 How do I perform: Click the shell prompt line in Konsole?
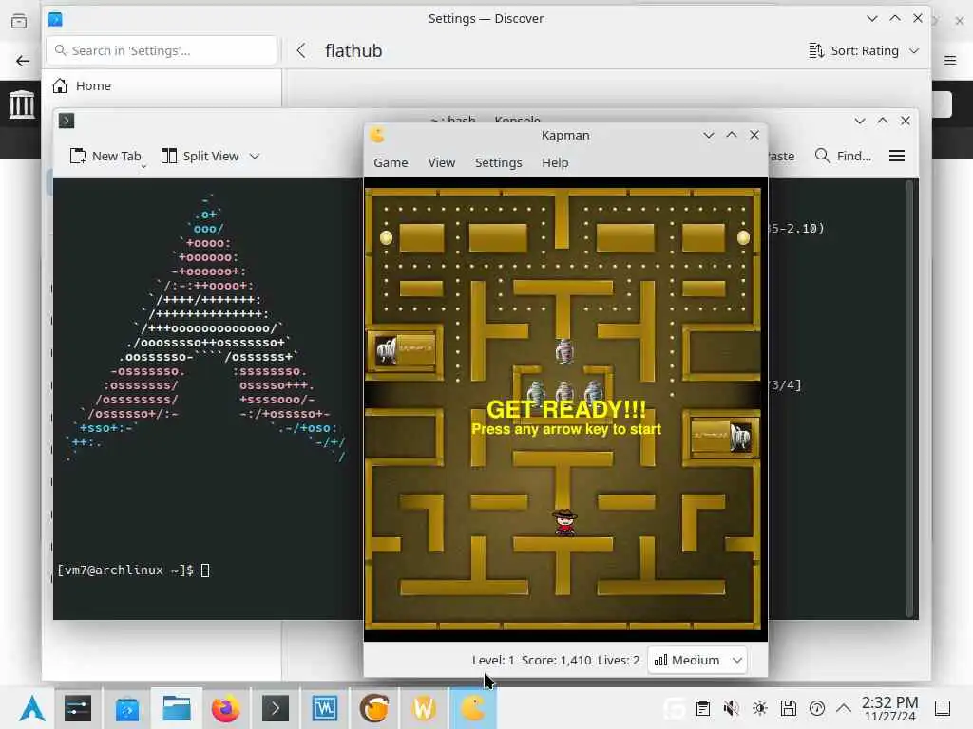(133, 570)
